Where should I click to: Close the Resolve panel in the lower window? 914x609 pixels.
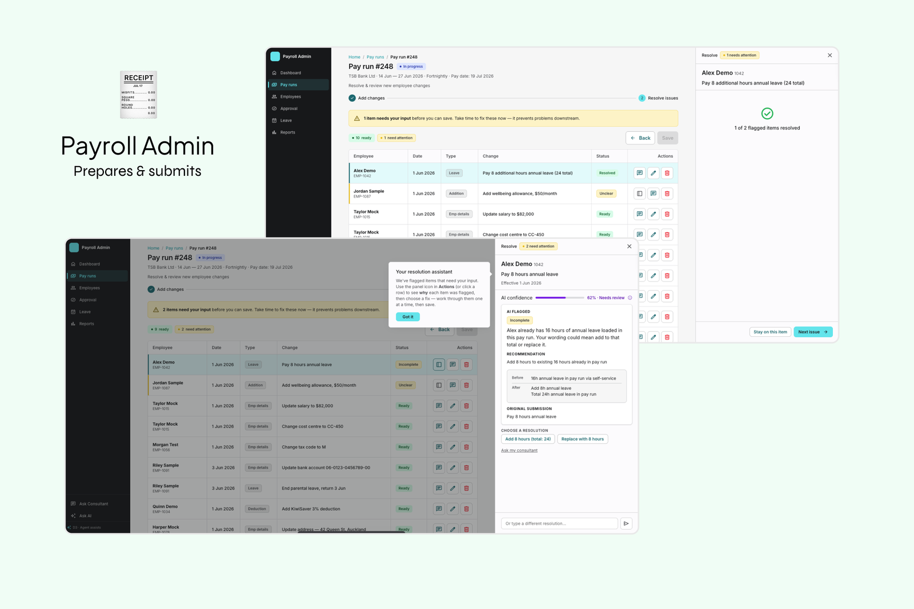(630, 247)
